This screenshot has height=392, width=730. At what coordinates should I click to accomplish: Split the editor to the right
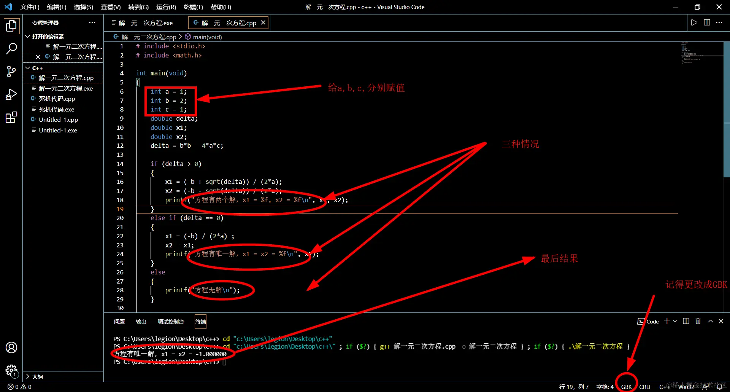point(707,22)
